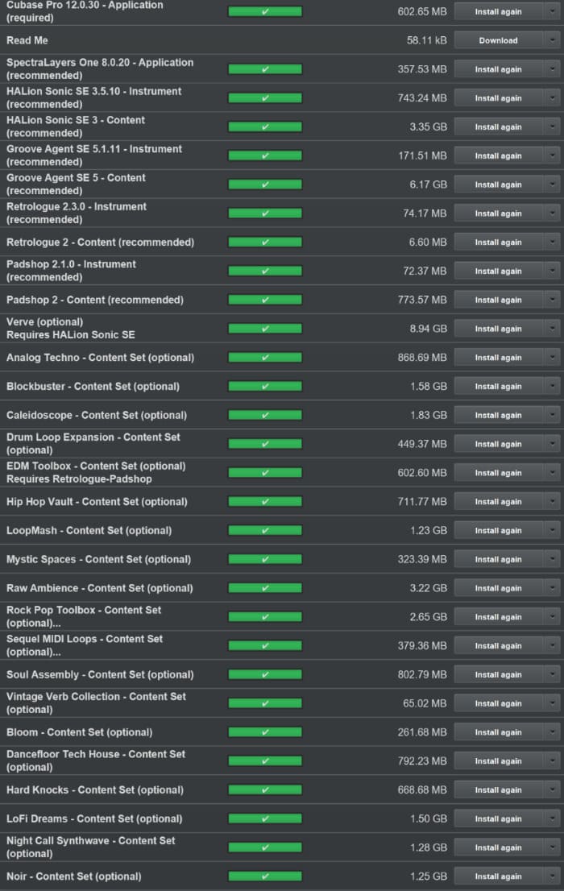Click the 58.11 kB size value
The image size is (564, 891).
tap(426, 40)
